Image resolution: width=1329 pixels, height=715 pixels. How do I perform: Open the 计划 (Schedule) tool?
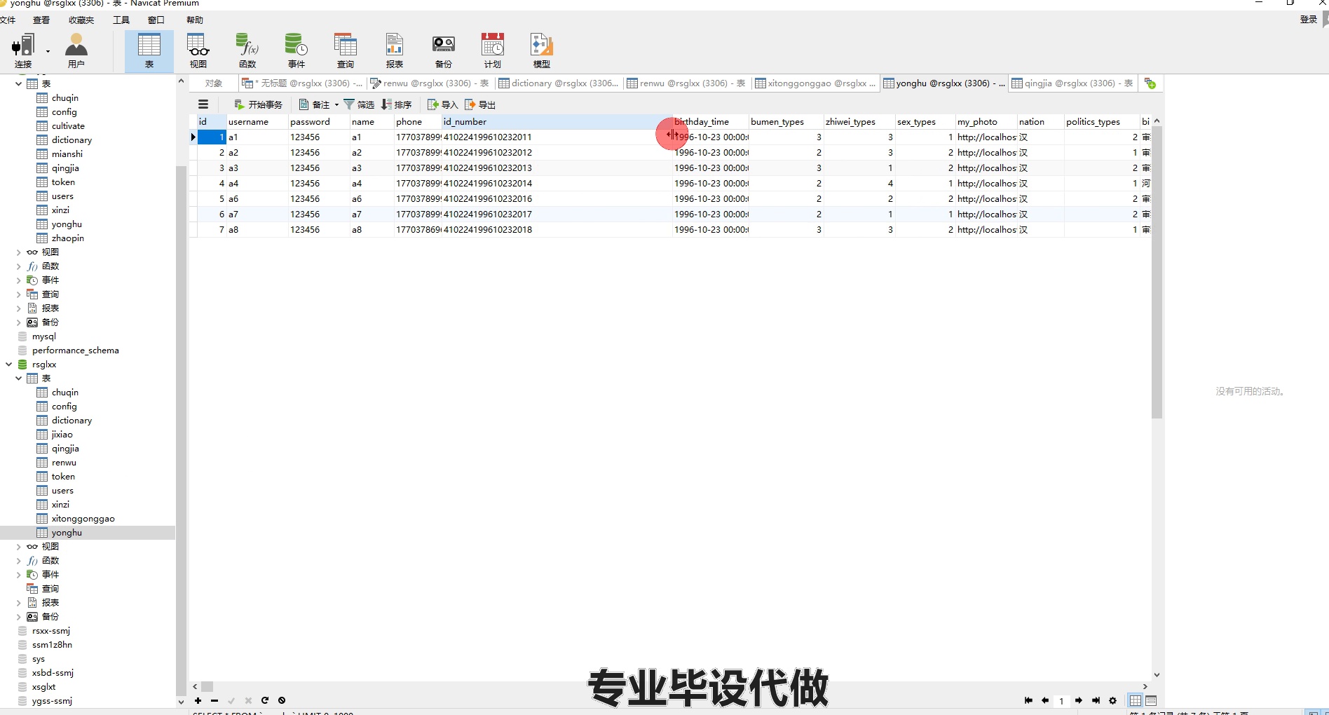point(492,49)
